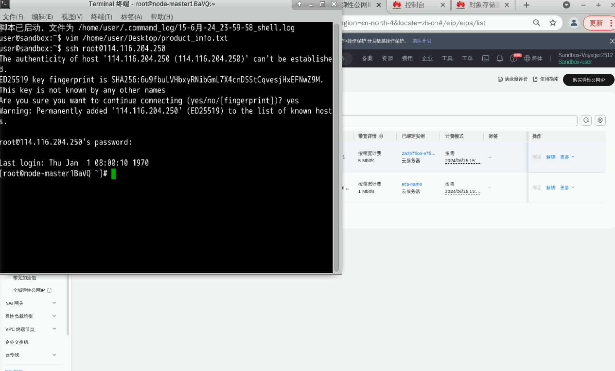Close the 弹性公网IP browser tab
615x371 pixels.
pyautogui.click(x=379, y=5)
